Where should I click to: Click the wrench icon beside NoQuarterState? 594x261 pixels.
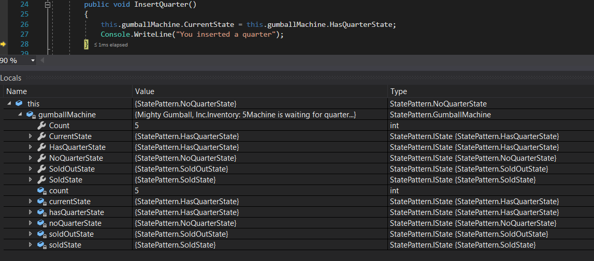(x=41, y=158)
